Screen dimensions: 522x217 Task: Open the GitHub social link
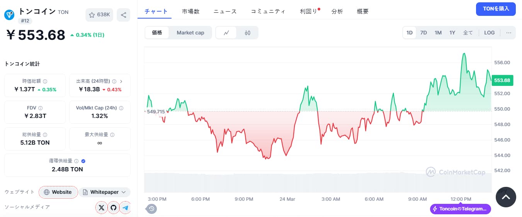pos(113,208)
